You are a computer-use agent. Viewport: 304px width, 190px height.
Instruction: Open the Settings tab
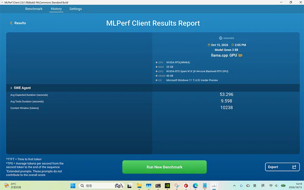click(x=76, y=9)
